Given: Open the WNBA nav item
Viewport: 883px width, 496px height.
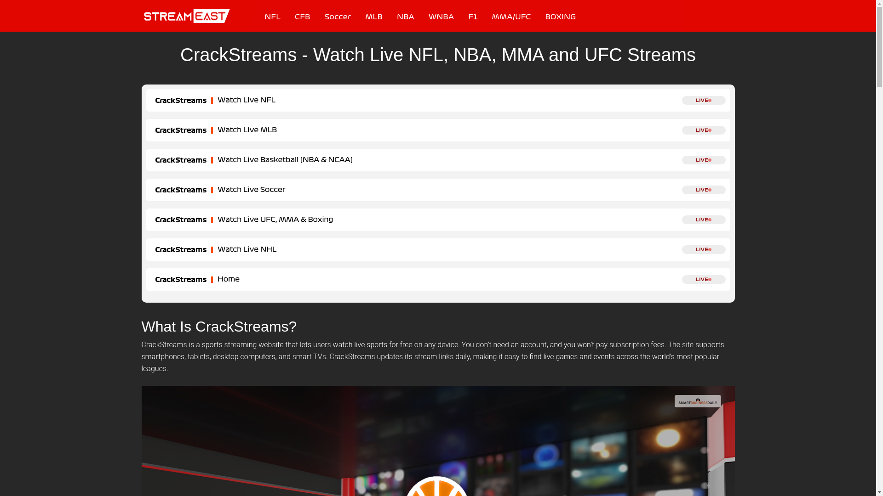Looking at the screenshot, I should pos(441,17).
